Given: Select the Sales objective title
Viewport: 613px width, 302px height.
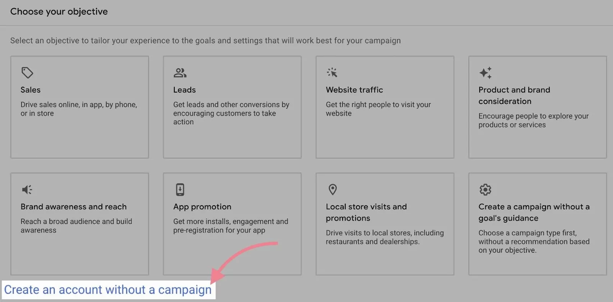Looking at the screenshot, I should (x=31, y=90).
